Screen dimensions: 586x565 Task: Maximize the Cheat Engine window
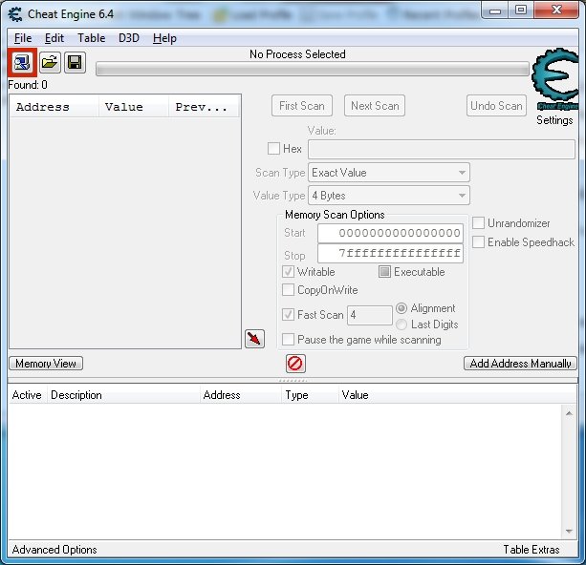(521, 10)
